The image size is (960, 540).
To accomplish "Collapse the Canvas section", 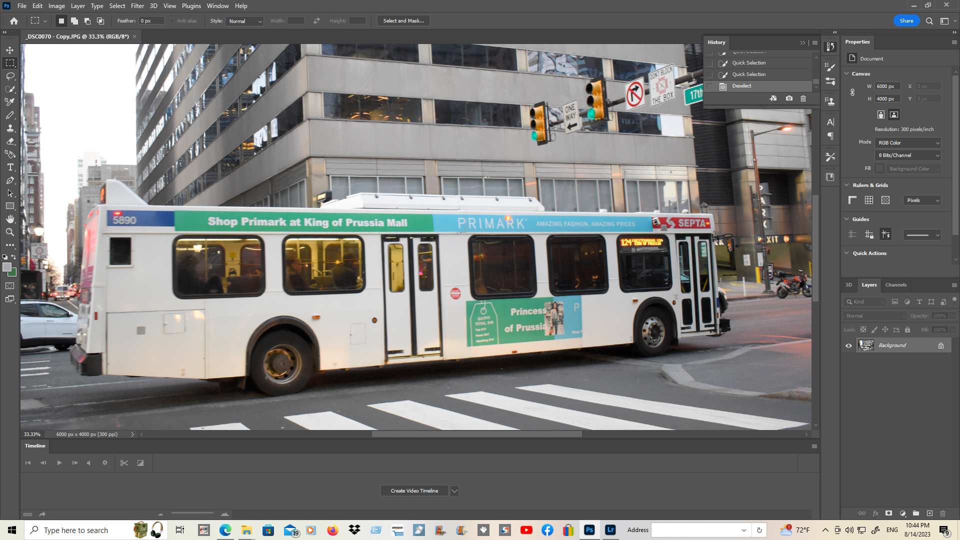I will pos(846,73).
